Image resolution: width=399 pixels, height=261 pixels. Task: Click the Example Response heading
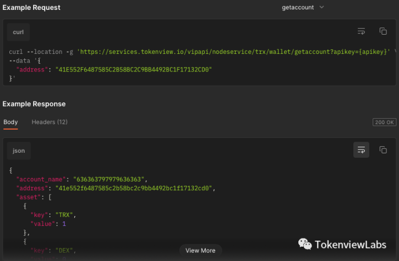click(34, 104)
